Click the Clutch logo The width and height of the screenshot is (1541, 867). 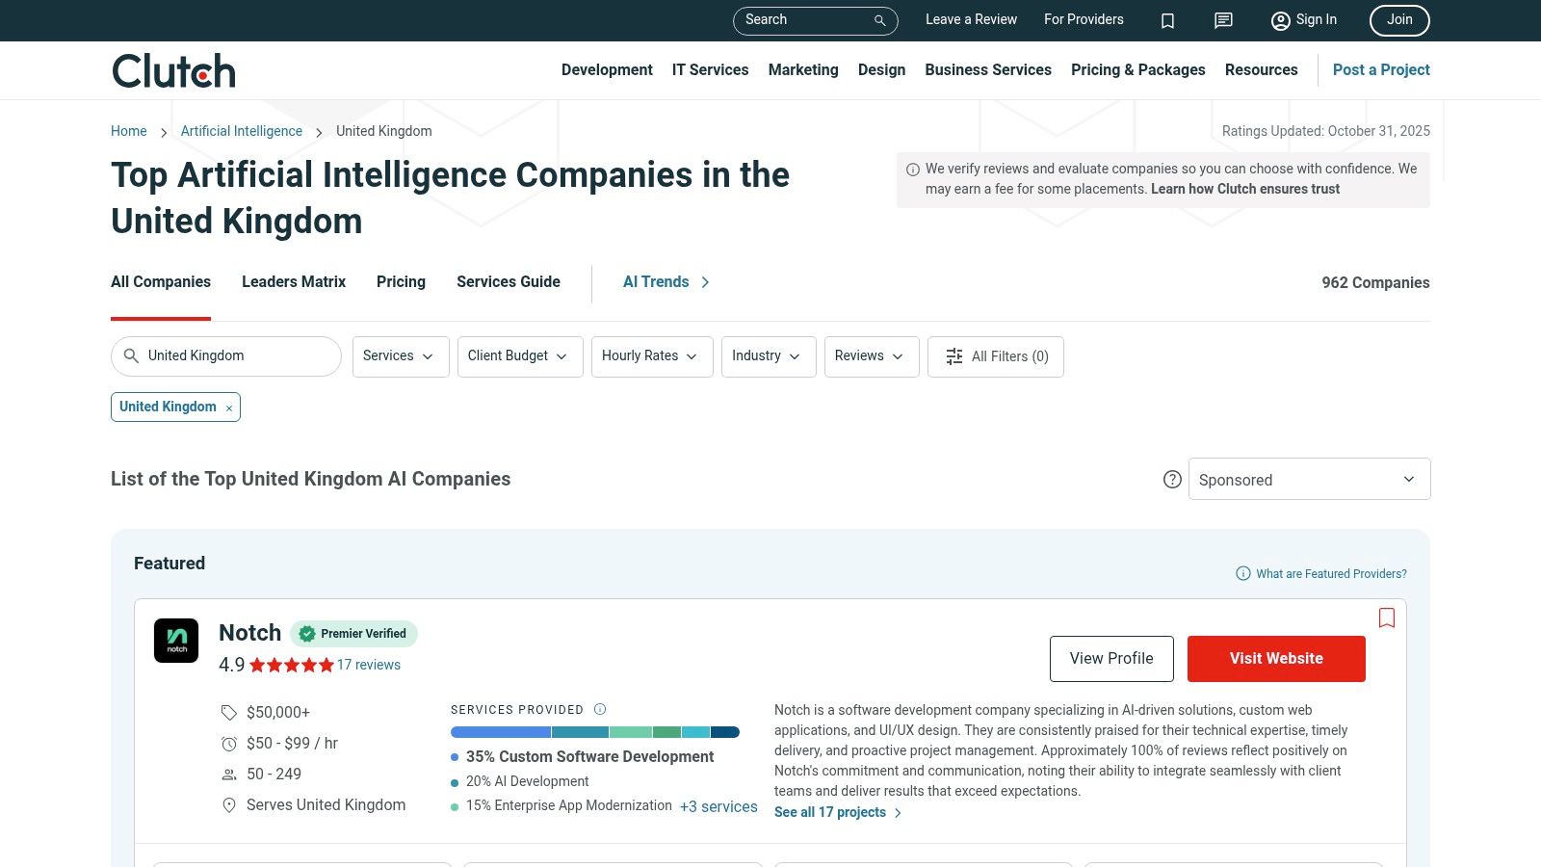[172, 69]
